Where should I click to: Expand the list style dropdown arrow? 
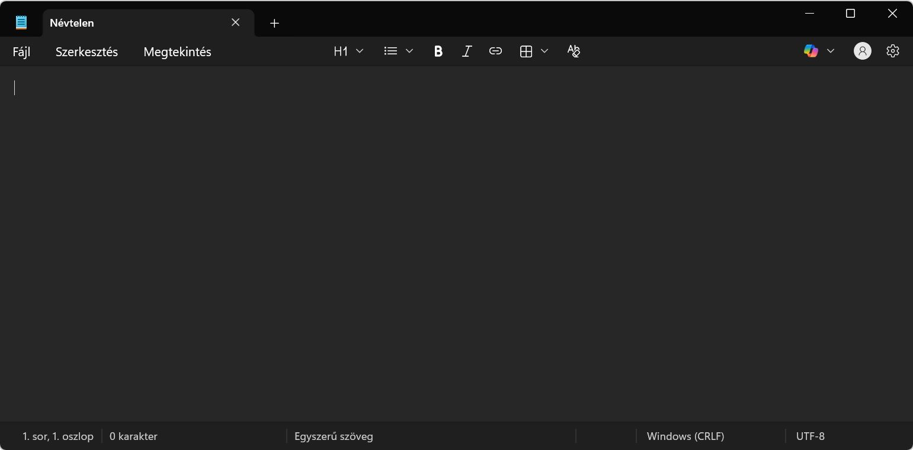tap(409, 51)
